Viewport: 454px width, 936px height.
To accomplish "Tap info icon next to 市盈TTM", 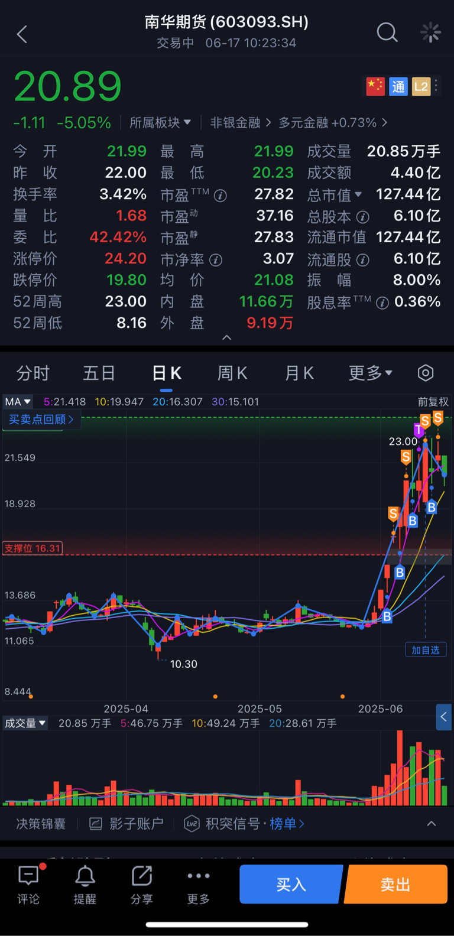I will pyautogui.click(x=220, y=195).
